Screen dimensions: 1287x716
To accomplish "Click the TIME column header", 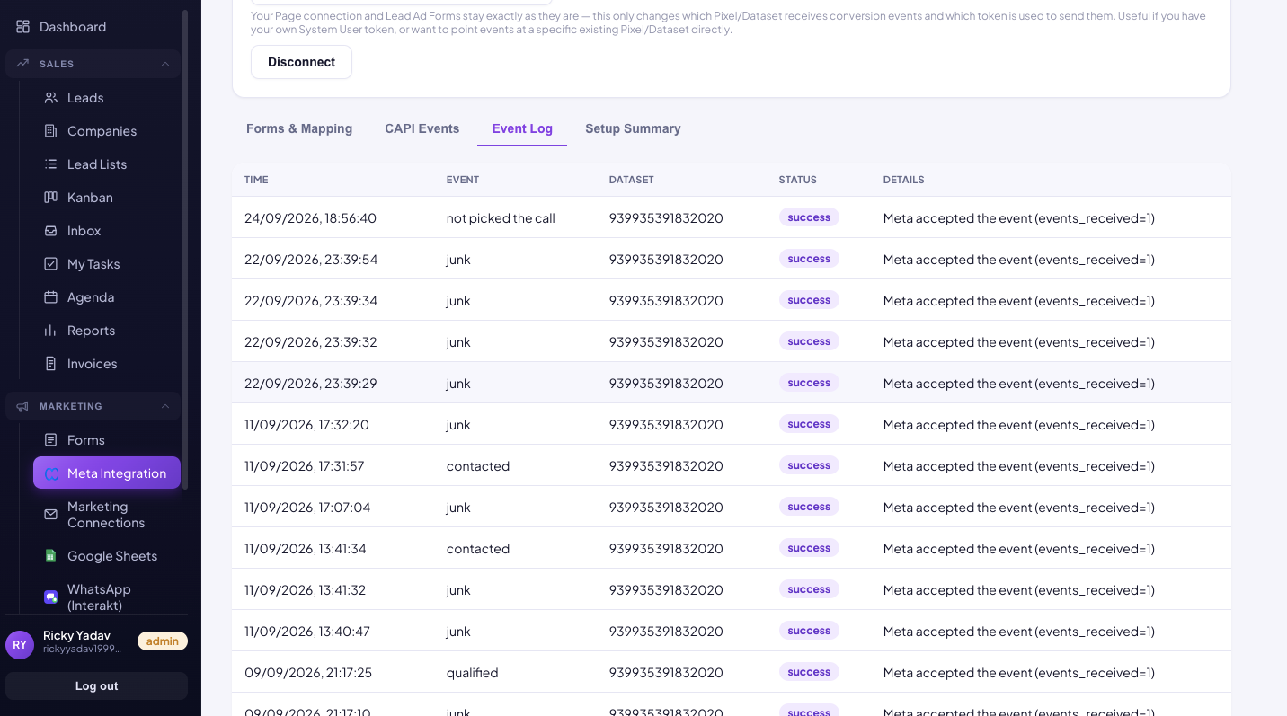I will [x=256, y=180].
